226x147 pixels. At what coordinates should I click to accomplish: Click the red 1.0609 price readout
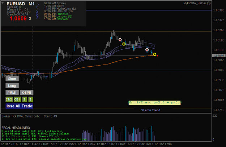[x=18, y=18]
